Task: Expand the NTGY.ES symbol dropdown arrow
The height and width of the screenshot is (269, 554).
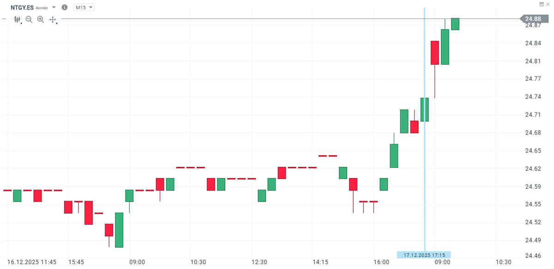Action: click(54, 7)
